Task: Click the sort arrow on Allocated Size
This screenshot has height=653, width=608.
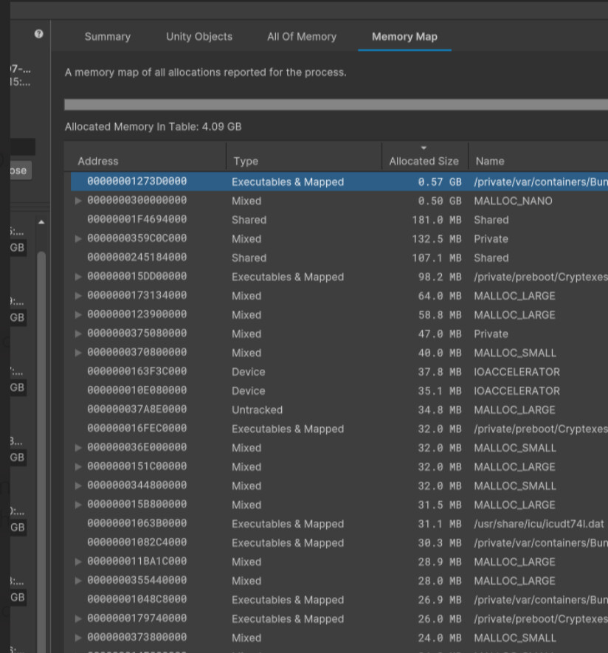Action: 424,148
